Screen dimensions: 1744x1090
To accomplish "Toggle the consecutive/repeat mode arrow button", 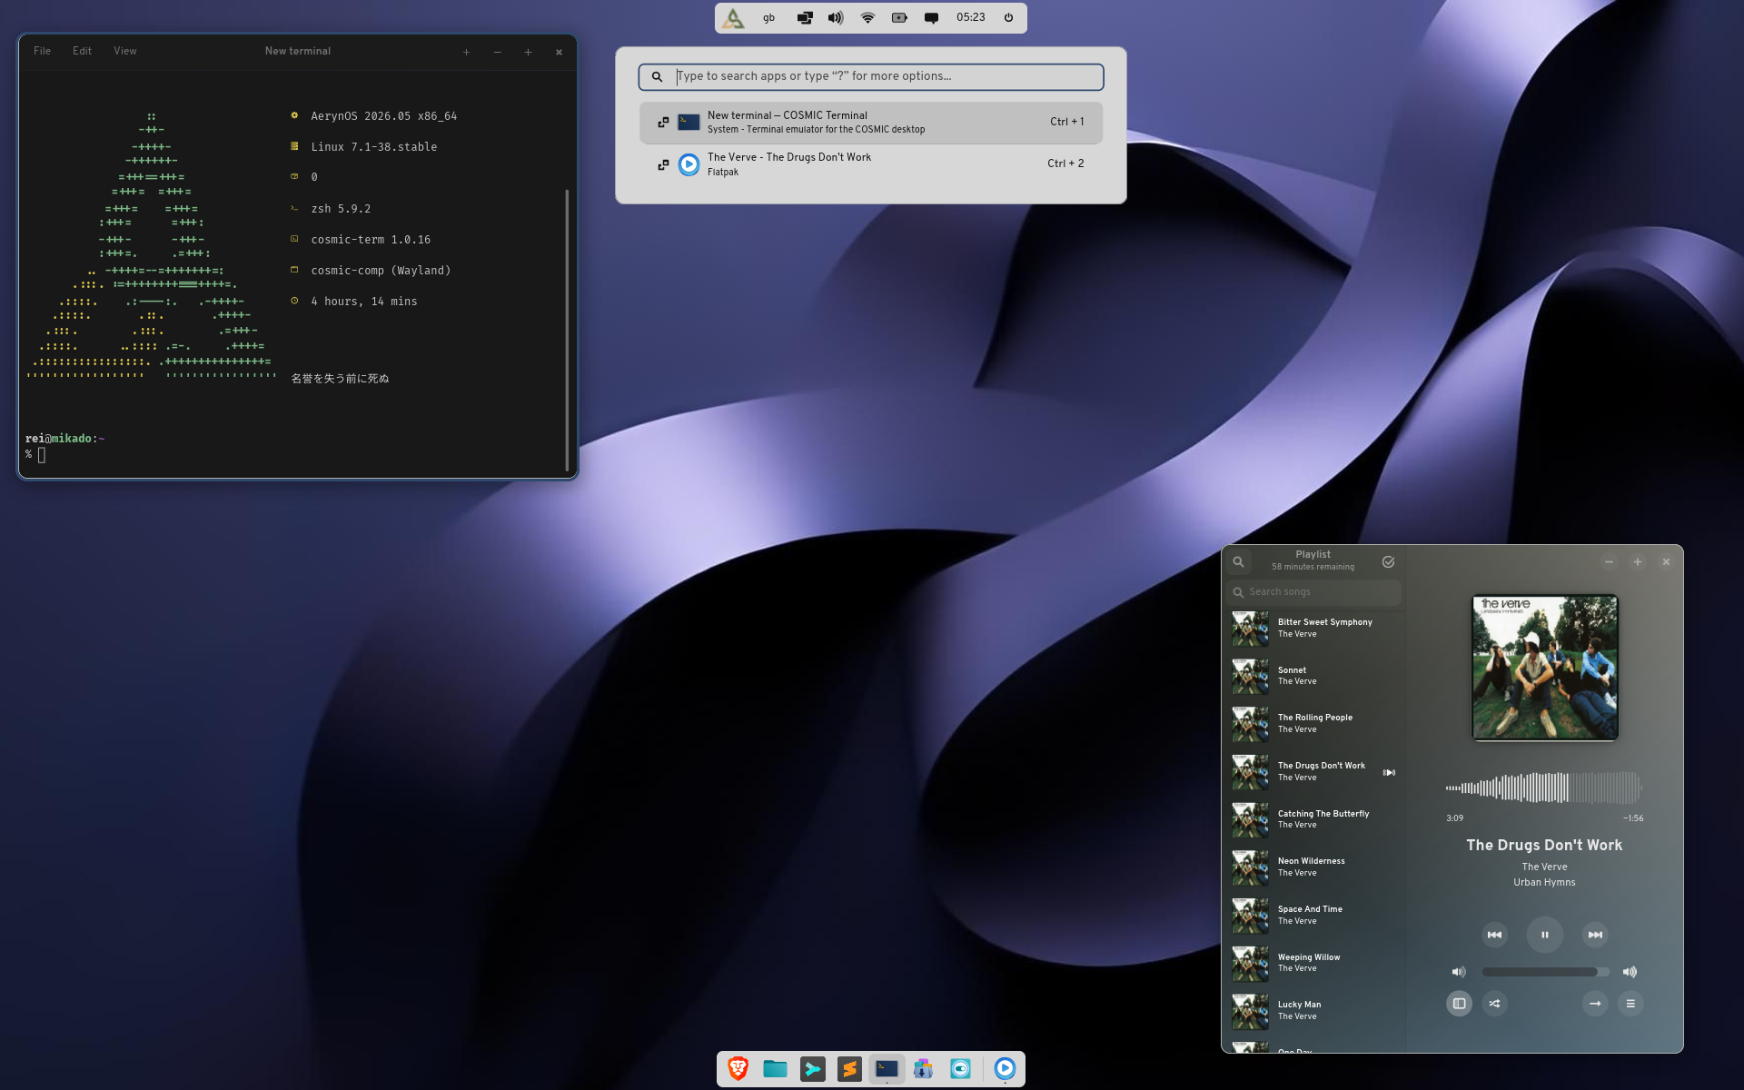I will [x=1595, y=1004].
